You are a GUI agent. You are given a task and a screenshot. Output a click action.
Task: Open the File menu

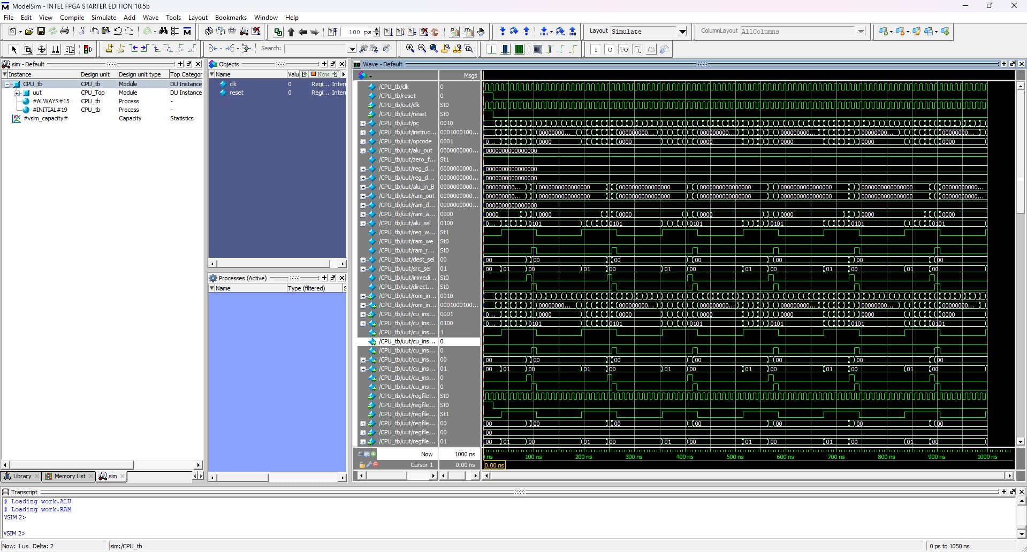9,17
